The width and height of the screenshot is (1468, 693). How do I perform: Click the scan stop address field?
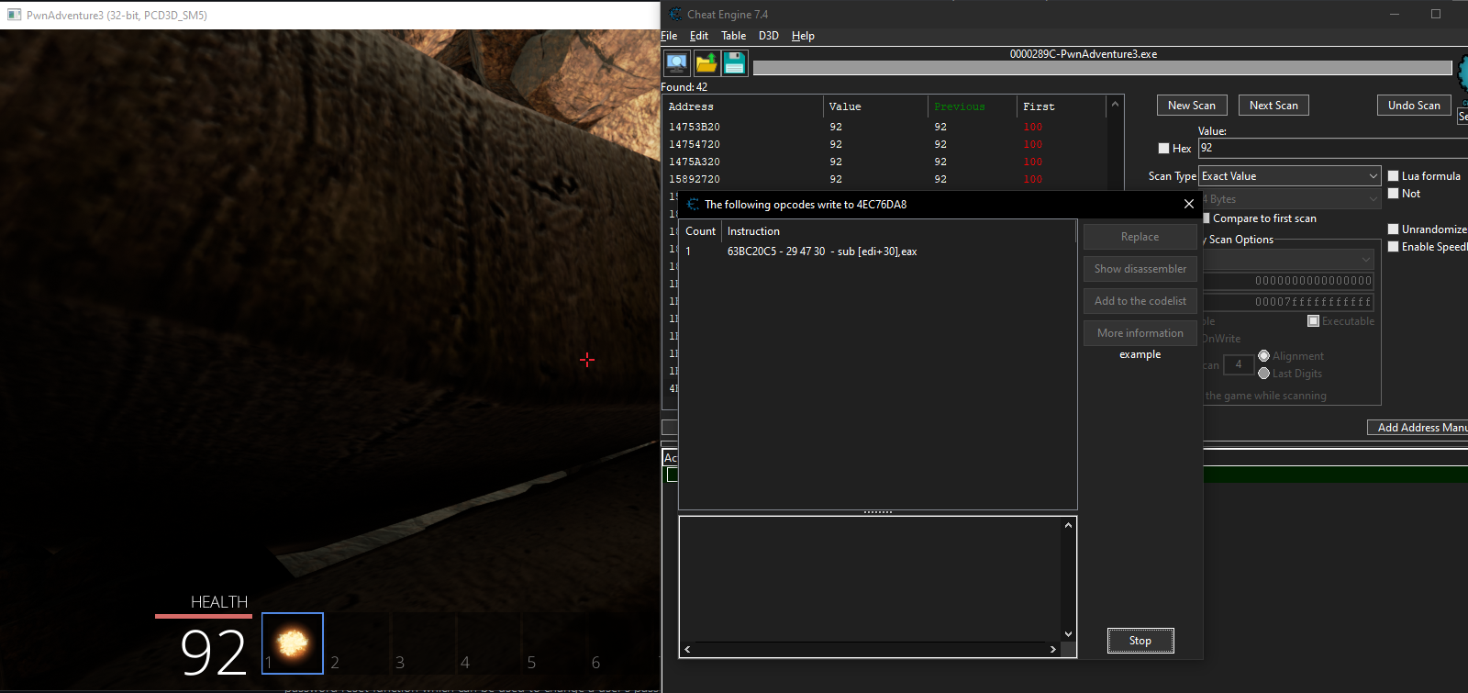pyautogui.click(x=1289, y=302)
